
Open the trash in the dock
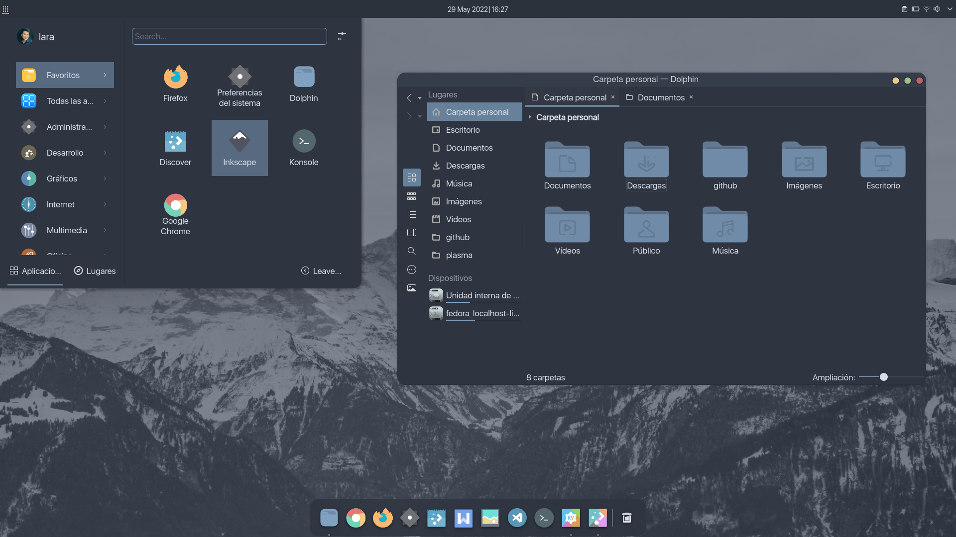(627, 518)
